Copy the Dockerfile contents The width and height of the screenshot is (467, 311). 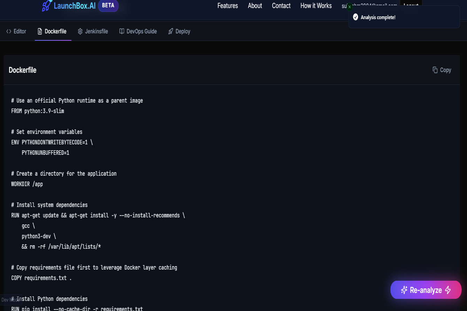tap(442, 70)
